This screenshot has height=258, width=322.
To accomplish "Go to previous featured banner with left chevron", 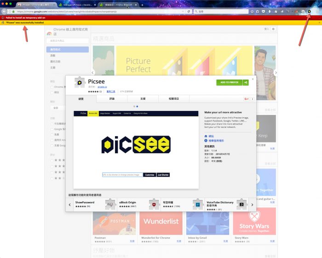I will [x=92, y=73].
